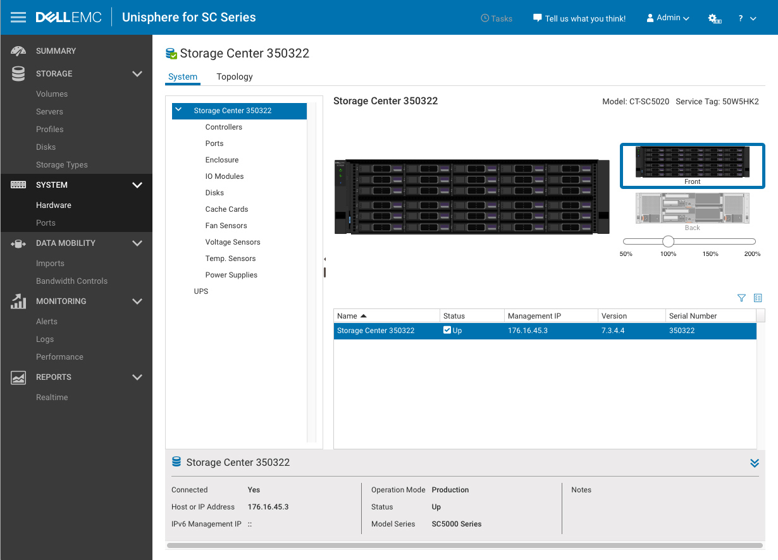778x560 pixels.
Task: Switch to the Topology tab
Action: pos(235,76)
